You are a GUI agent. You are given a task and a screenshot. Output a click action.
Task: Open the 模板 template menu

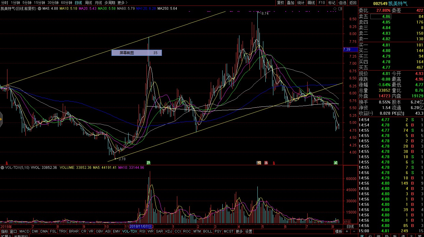[x=339, y=231]
